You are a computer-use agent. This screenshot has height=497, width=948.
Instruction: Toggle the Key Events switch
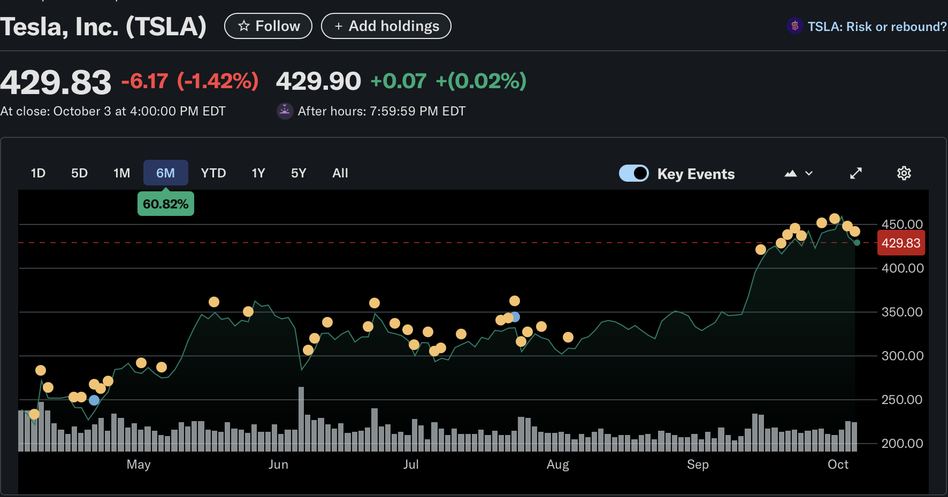(633, 173)
